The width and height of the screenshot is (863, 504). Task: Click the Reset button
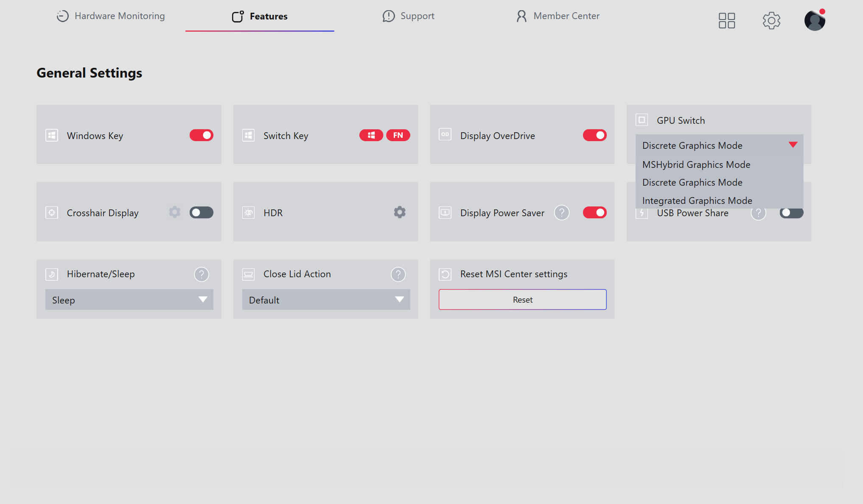coord(523,300)
